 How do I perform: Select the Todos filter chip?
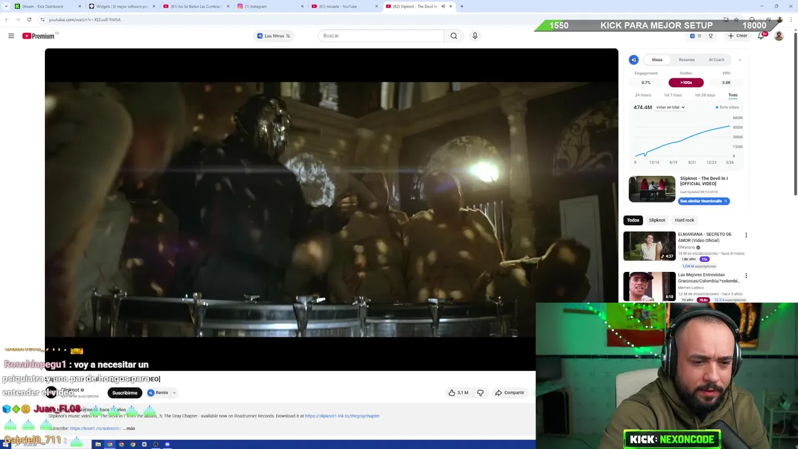(633, 220)
